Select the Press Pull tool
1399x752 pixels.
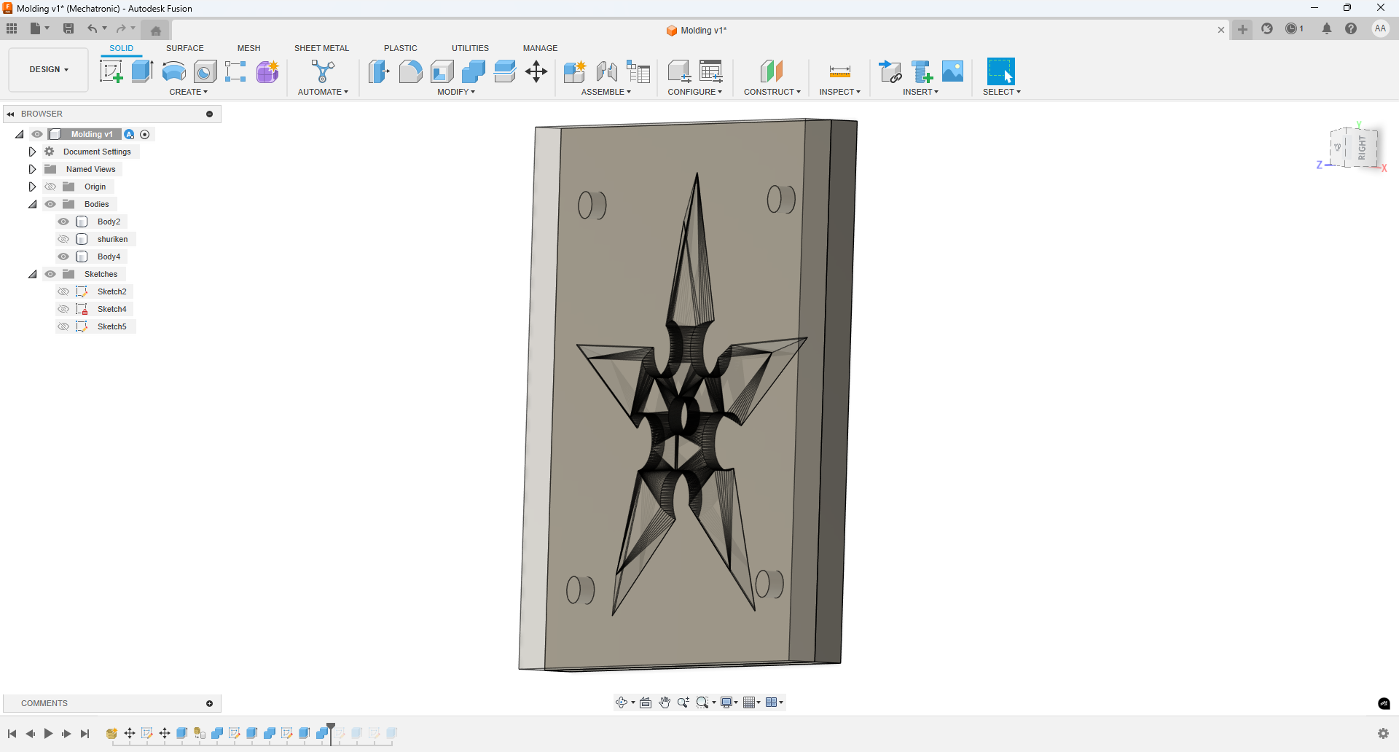378,71
